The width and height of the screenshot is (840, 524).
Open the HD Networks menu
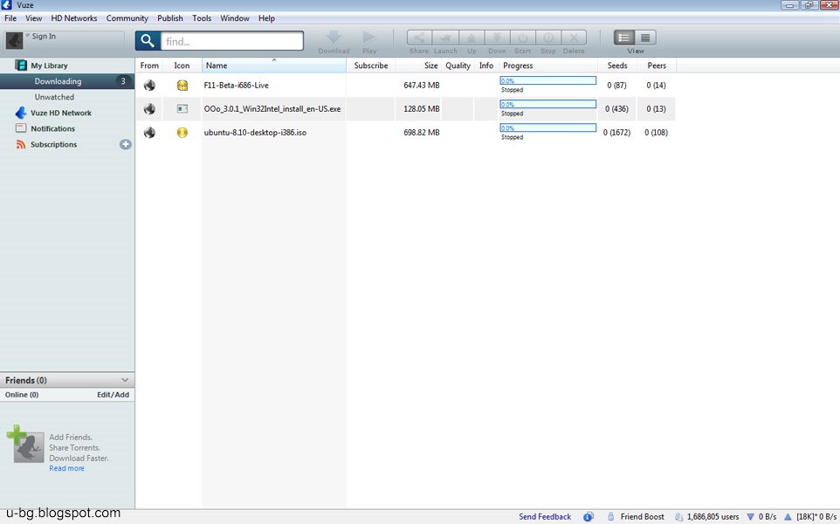click(74, 17)
